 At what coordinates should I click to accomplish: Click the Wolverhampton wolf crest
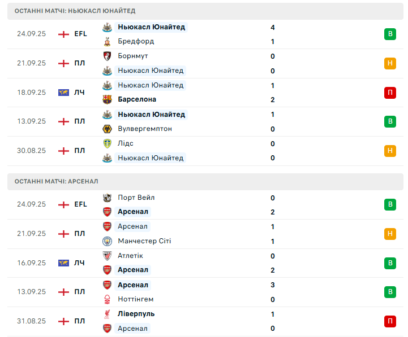click(107, 129)
